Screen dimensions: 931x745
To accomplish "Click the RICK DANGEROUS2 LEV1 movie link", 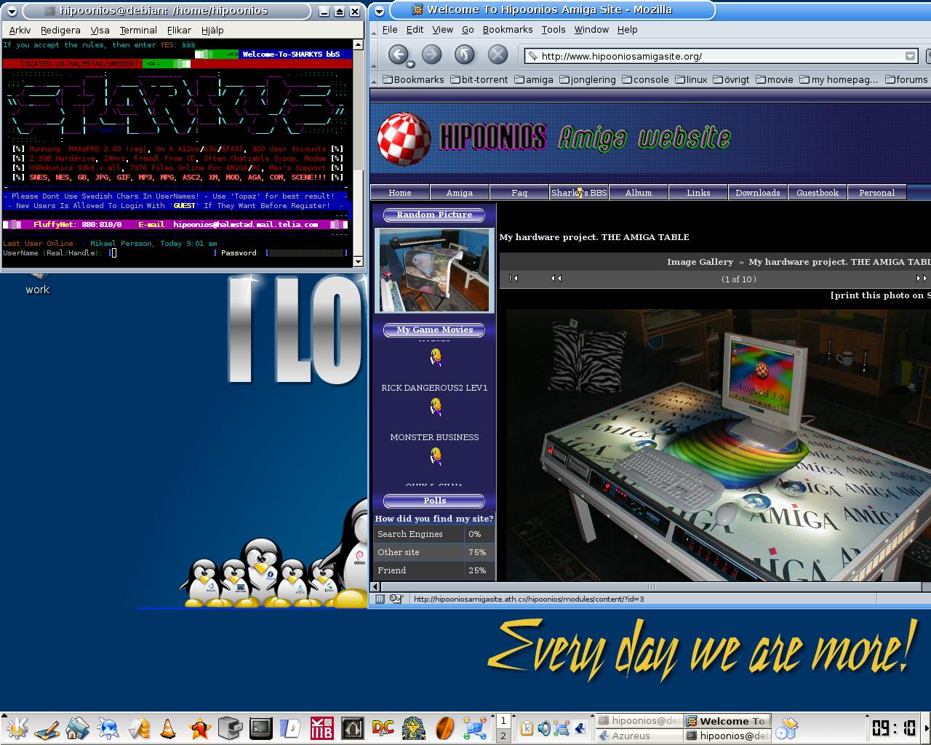I will (434, 388).
